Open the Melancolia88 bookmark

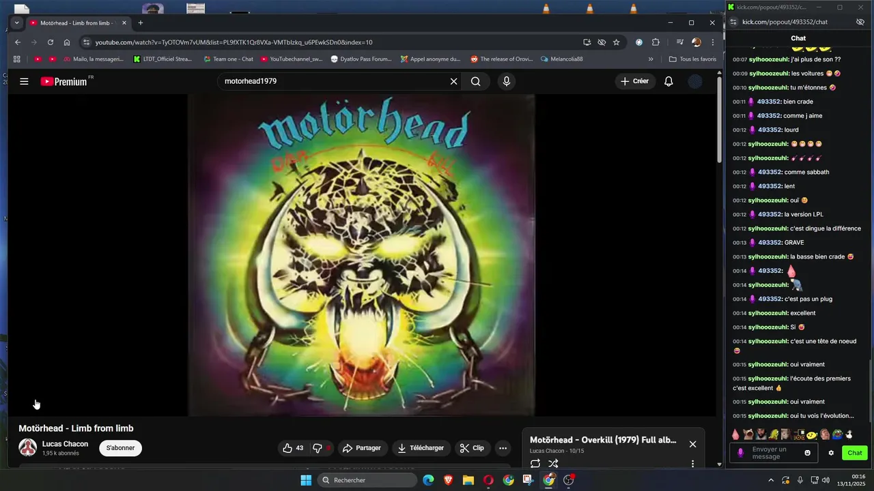click(x=562, y=59)
